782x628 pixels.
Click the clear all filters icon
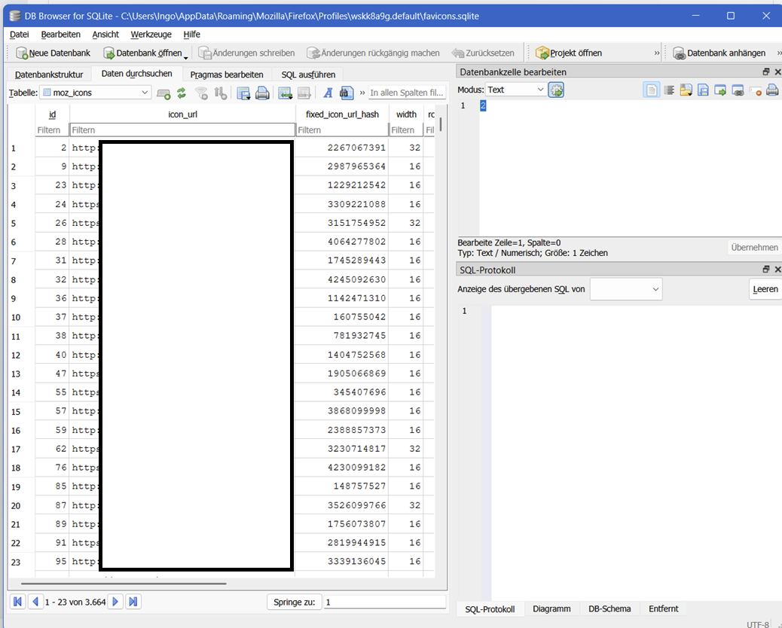click(201, 93)
